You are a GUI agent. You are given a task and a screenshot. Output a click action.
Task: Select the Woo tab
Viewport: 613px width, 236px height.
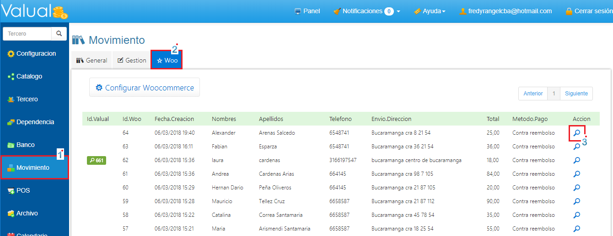[x=167, y=60]
